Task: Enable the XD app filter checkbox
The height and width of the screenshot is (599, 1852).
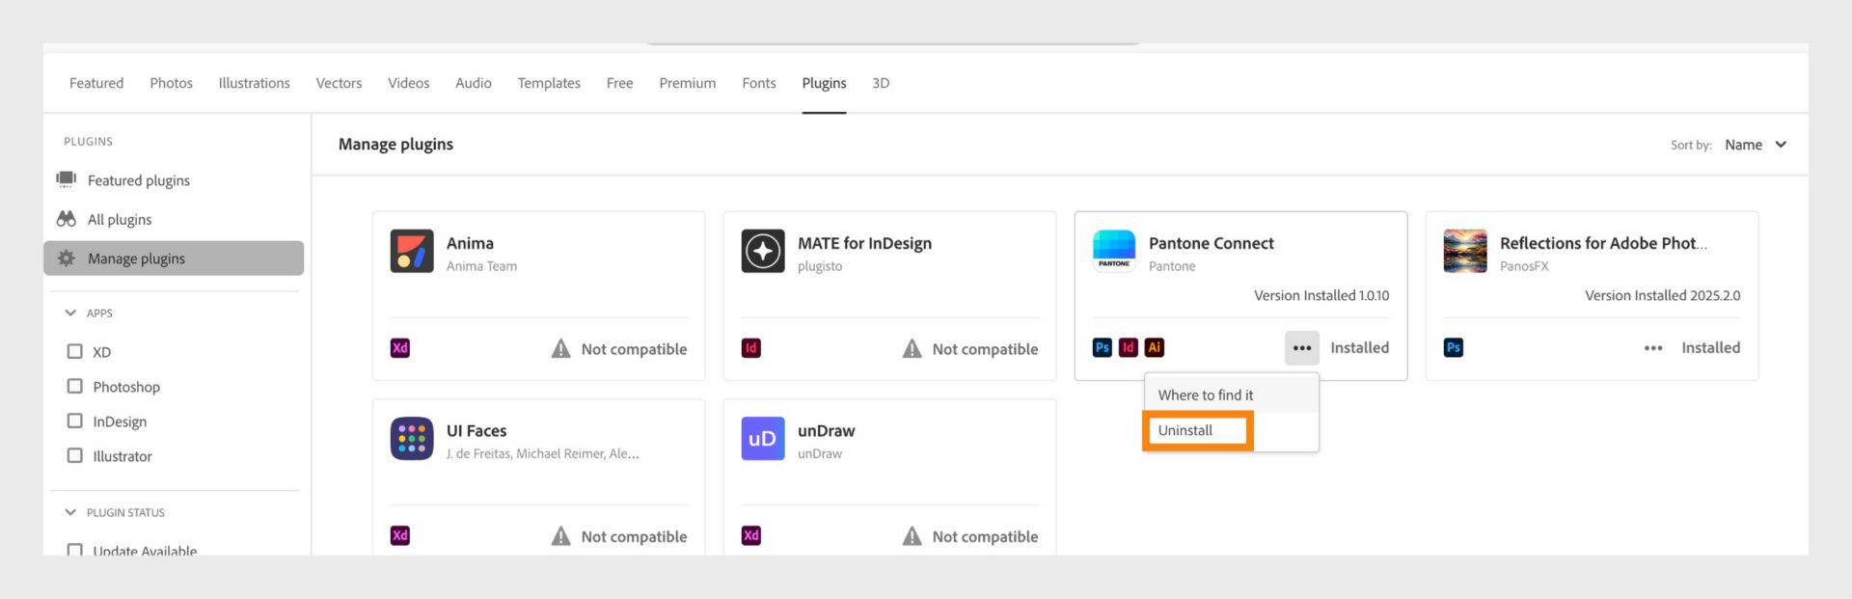Action: pos(75,352)
